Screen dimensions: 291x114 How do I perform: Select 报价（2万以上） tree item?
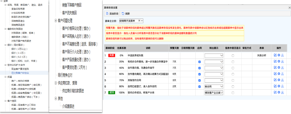(x=20, y=49)
